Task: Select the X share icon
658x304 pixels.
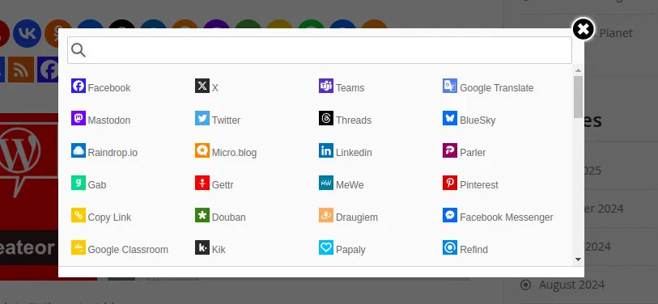Action: 202,86
